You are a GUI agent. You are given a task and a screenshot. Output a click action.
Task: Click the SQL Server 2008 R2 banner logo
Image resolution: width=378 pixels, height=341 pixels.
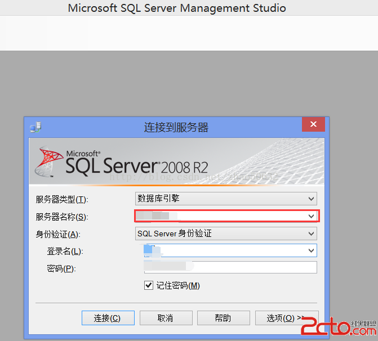coord(121,161)
